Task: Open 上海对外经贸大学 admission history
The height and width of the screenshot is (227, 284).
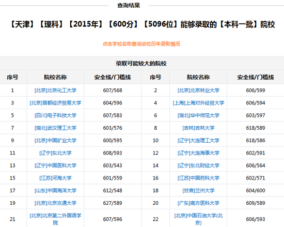Action: (198, 103)
